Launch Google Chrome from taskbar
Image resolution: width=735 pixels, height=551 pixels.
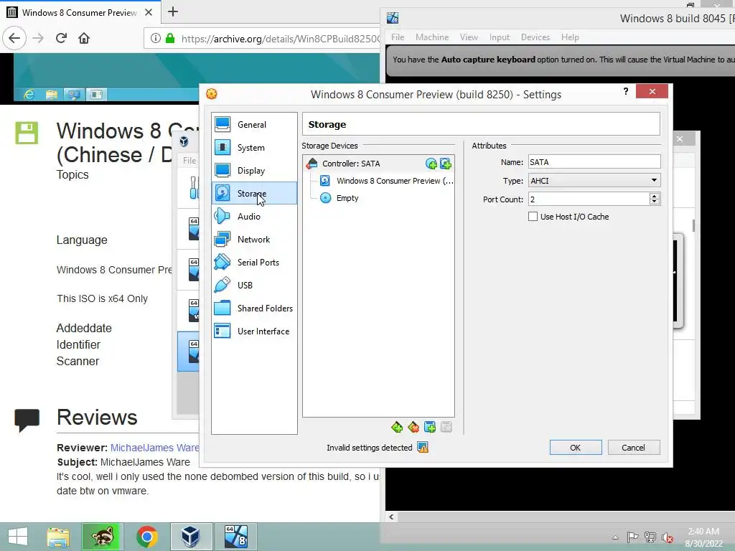click(146, 537)
